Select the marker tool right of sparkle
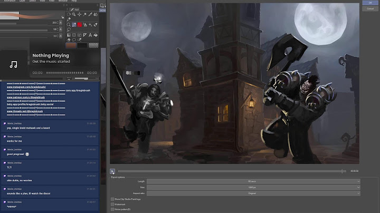 coord(96,25)
